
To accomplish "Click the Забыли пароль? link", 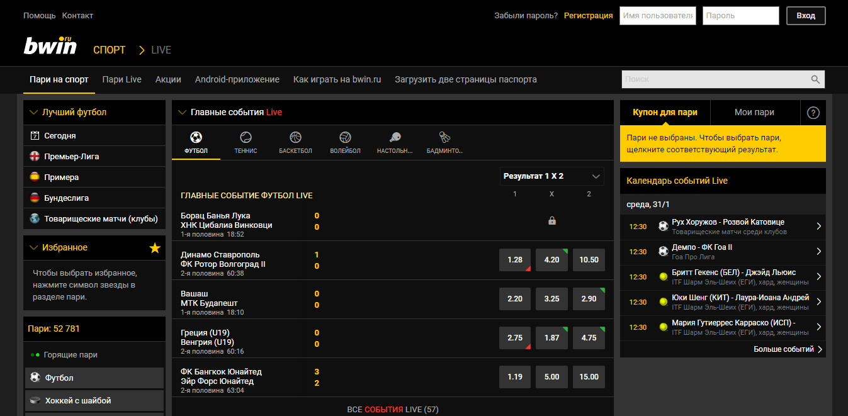I will pos(526,16).
